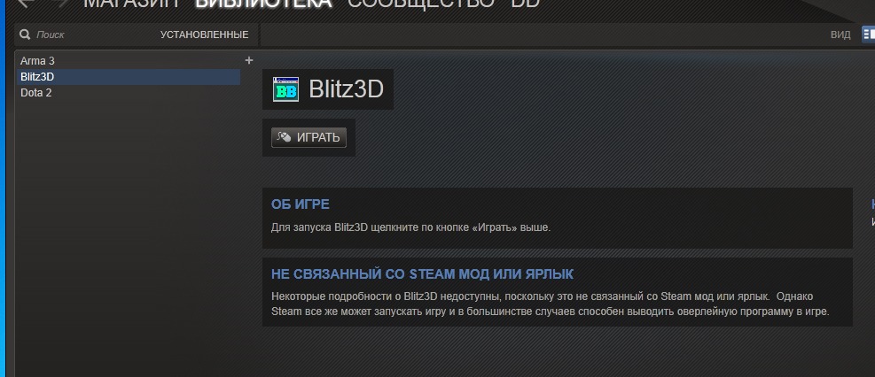Switch to the БИБЛИОТЕКА tab

pos(263,3)
